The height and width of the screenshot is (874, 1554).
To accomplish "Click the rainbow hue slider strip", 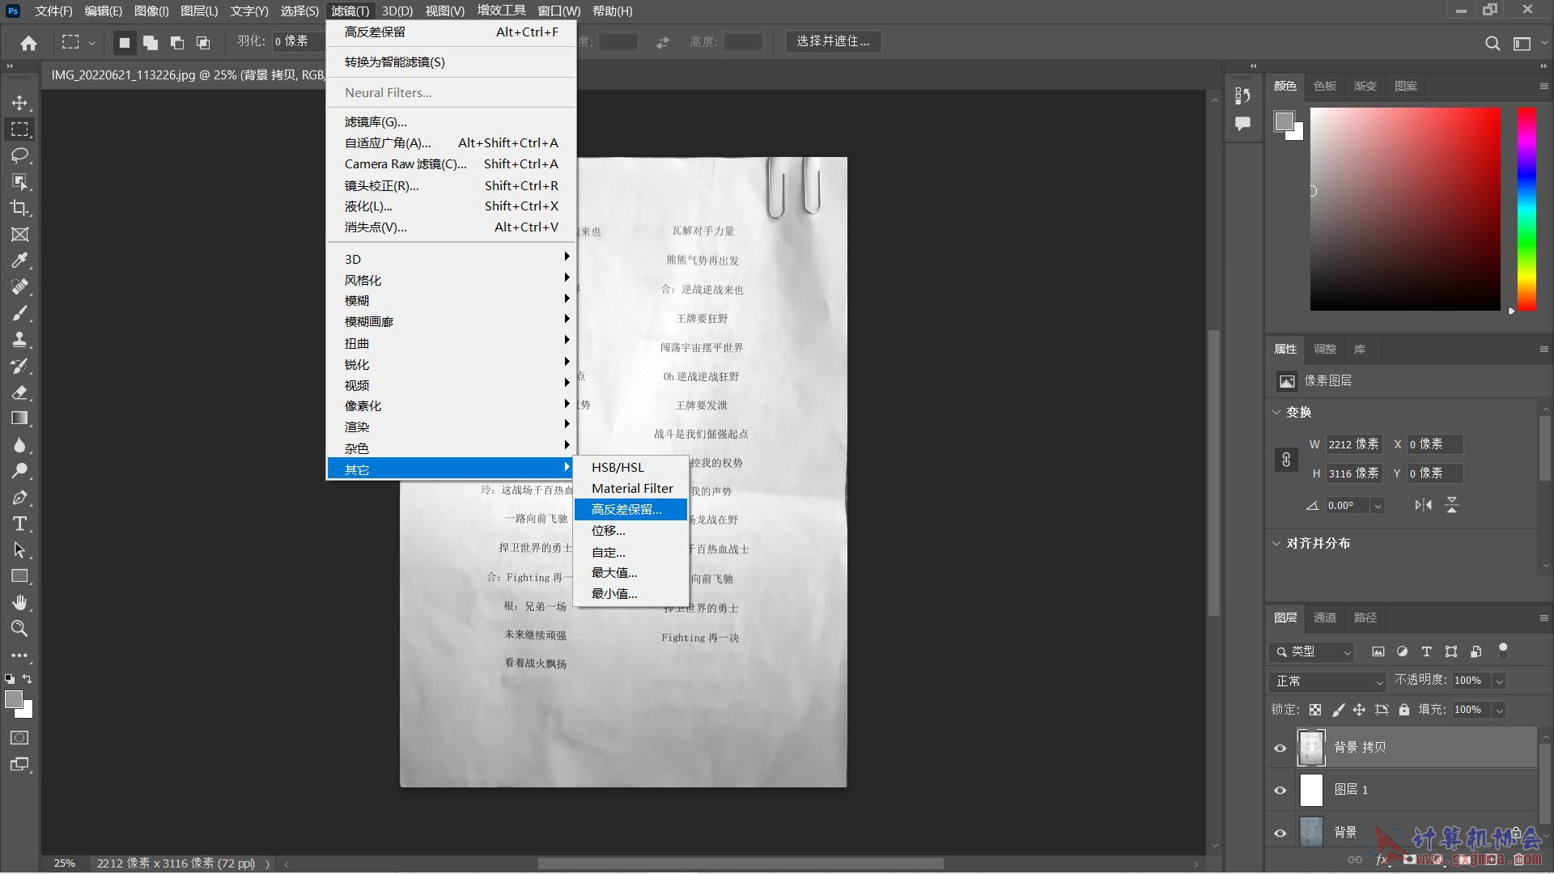I will [x=1526, y=209].
